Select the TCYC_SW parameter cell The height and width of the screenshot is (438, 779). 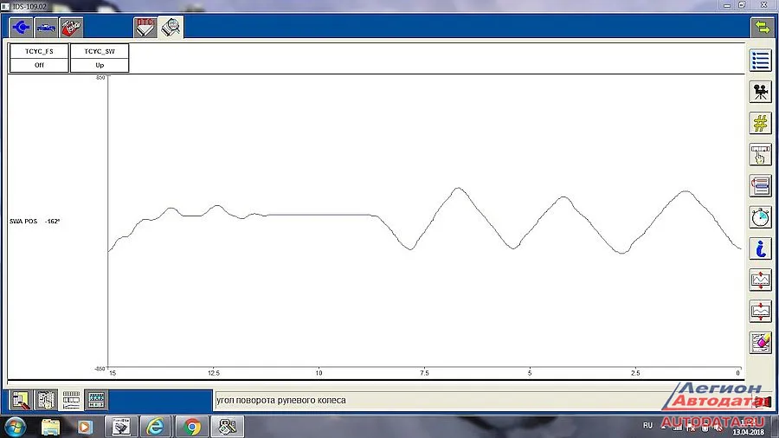tap(100, 51)
